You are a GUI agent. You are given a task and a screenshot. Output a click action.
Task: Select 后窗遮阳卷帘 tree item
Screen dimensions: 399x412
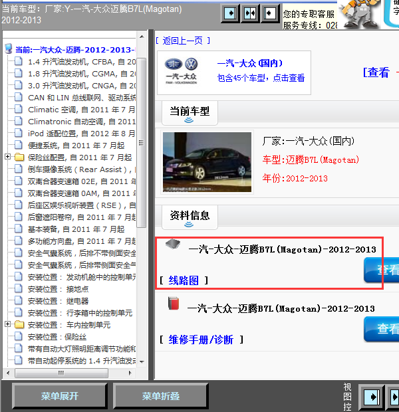coord(82,217)
